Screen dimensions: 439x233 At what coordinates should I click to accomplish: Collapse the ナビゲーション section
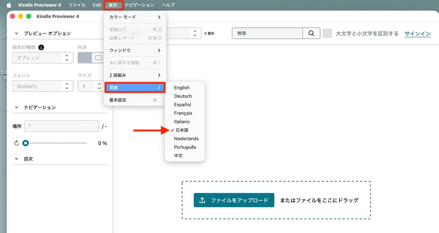coord(16,107)
